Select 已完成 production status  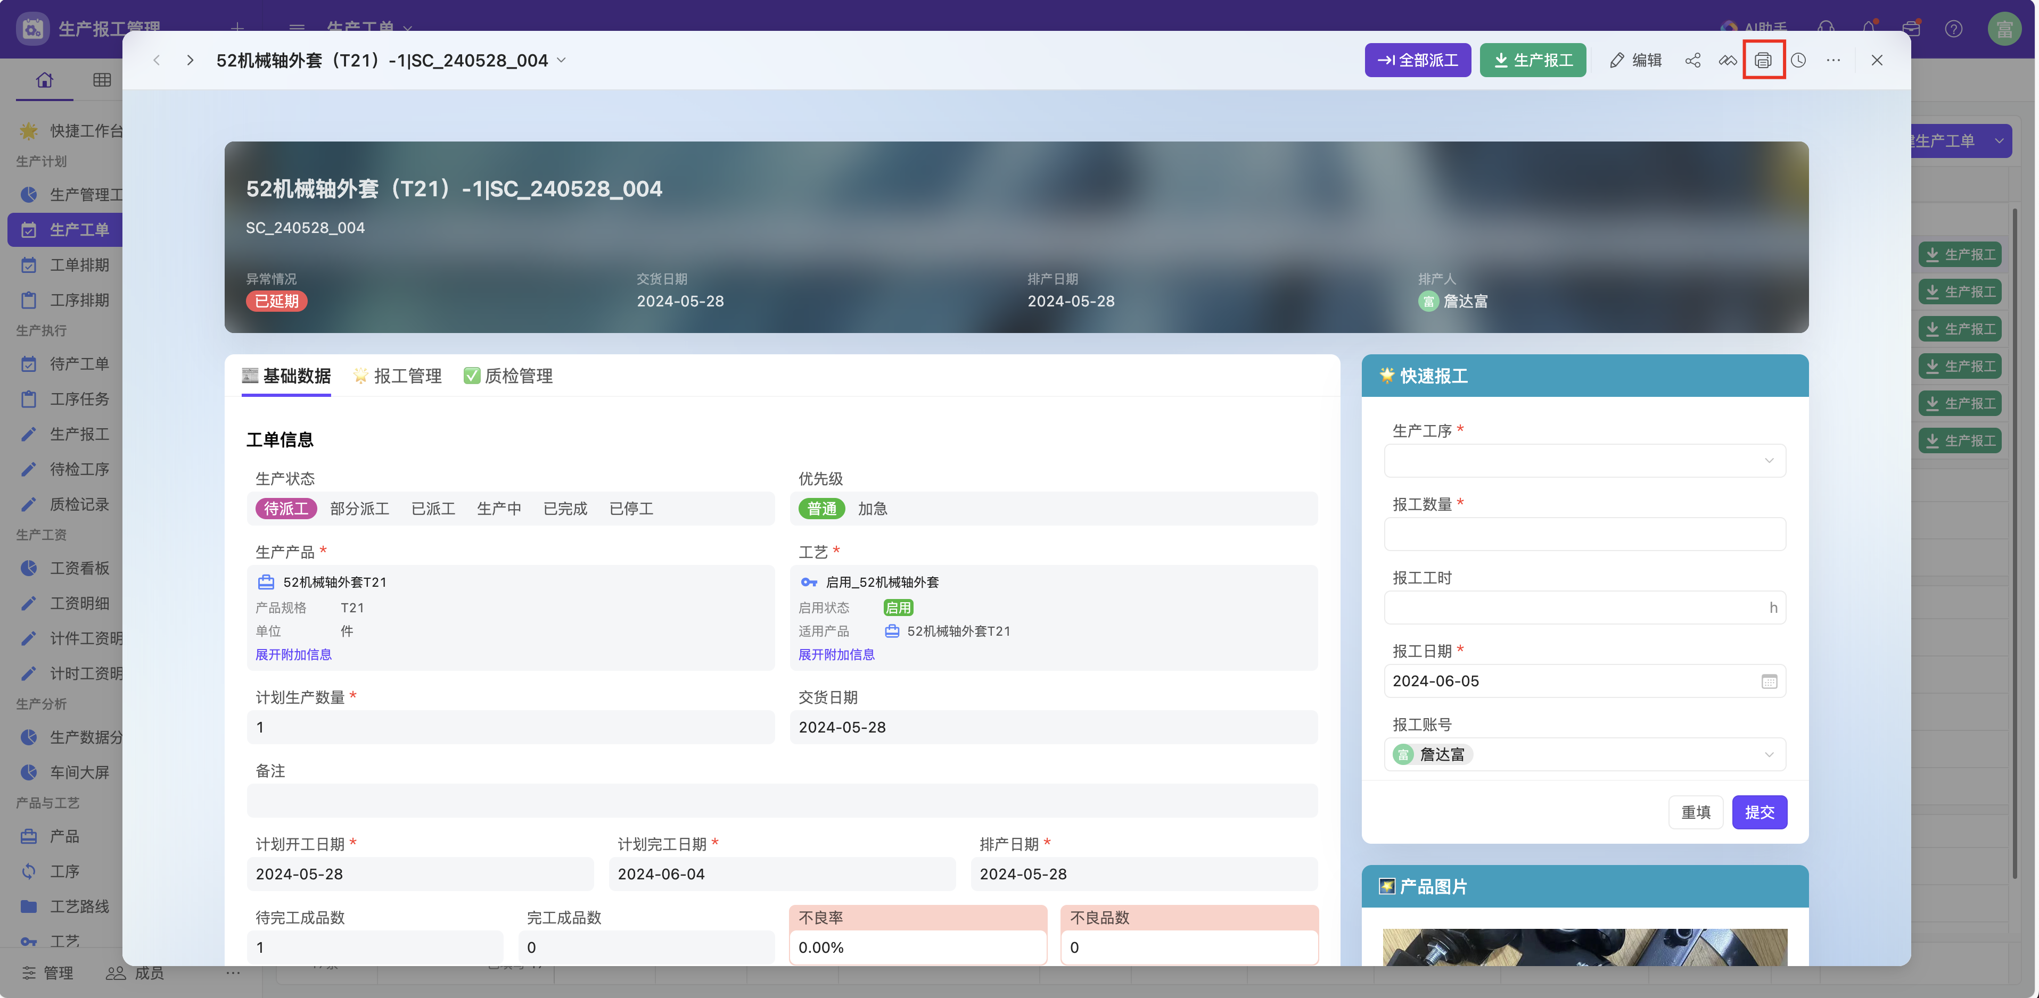point(565,509)
